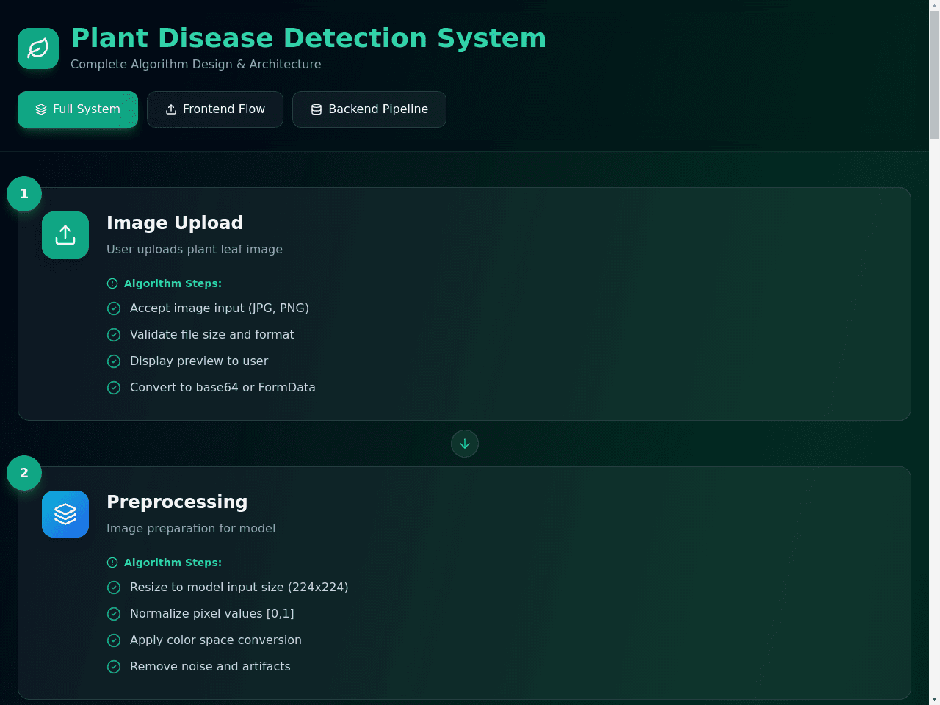Click the down arrow between steps

pos(465,444)
